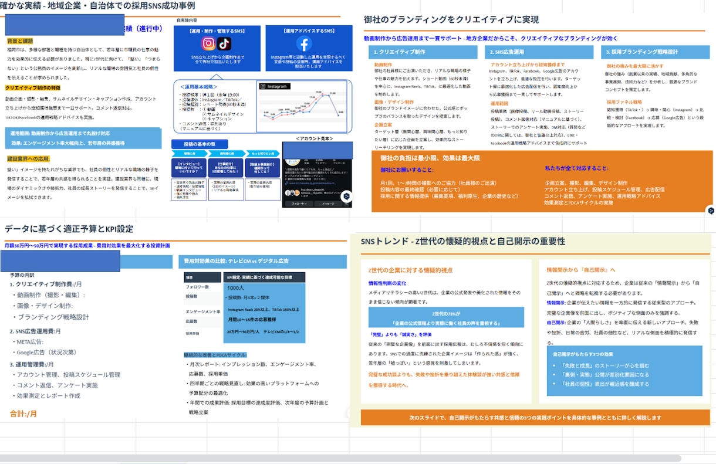The width and height of the screenshot is (716, 464).
Task: Select the SNSトレンド slide title
Action: (x=463, y=241)
